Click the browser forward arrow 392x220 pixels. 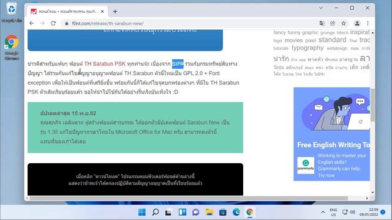pos(42,23)
